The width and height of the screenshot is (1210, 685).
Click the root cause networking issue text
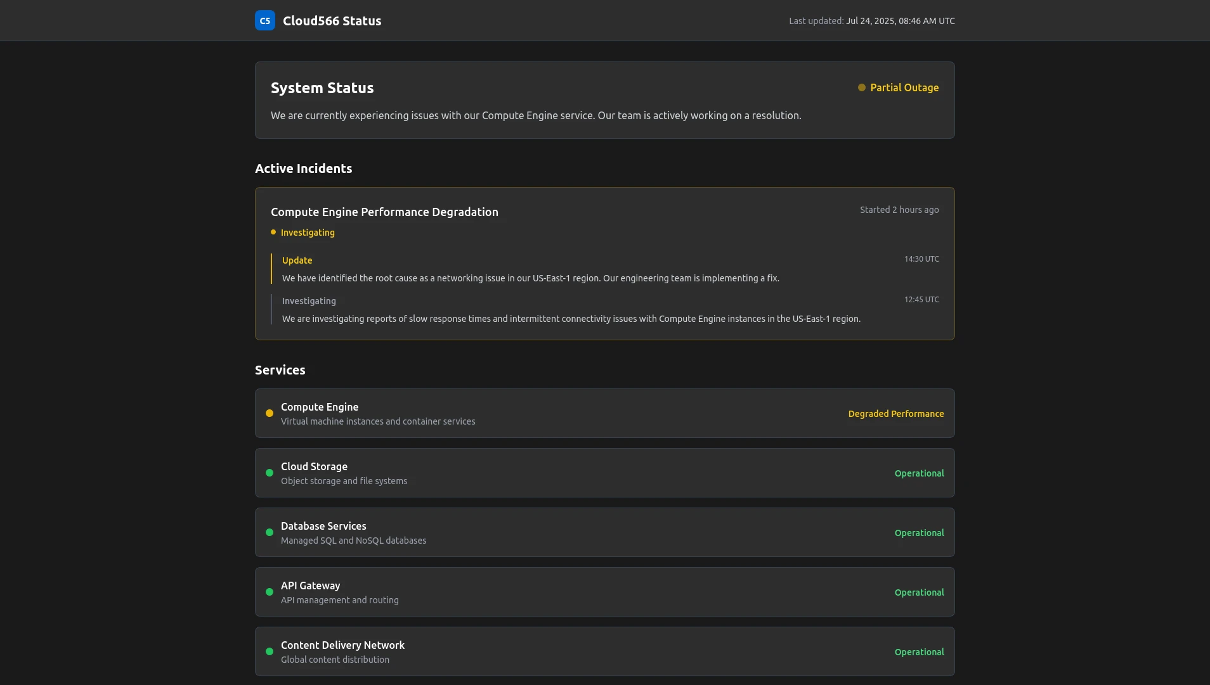tap(530, 278)
